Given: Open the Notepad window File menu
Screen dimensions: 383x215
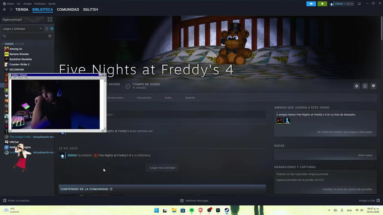Looking at the screenshot, I should (x=11, y=78).
